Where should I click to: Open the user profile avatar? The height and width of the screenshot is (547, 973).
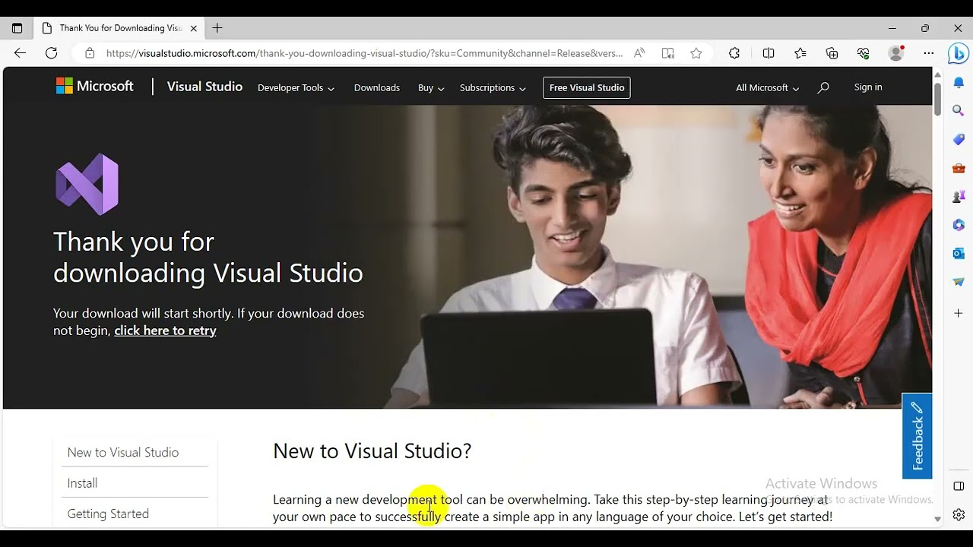pyautogui.click(x=896, y=53)
